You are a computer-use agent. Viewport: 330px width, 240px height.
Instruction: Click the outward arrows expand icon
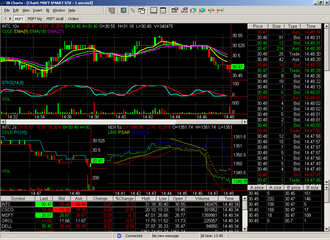[x=220, y=10]
